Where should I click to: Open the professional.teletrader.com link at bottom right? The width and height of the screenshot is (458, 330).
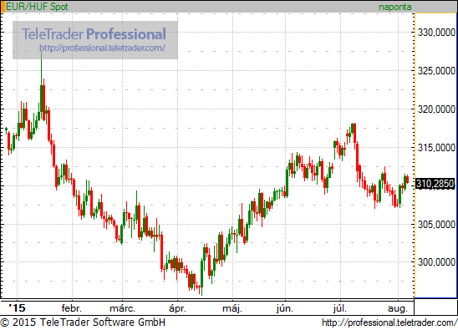pyautogui.click(x=389, y=322)
